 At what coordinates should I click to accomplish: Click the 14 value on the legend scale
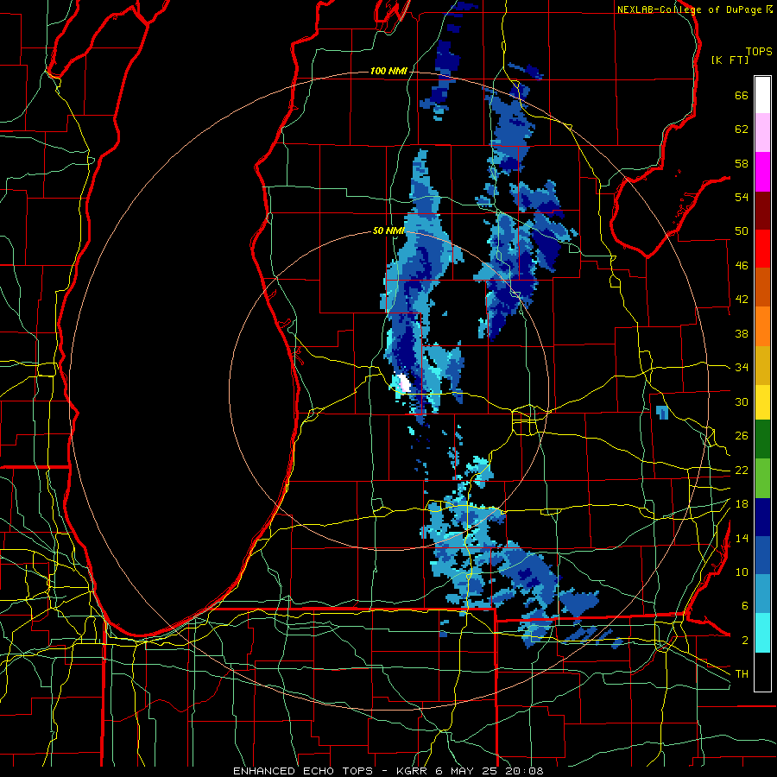(x=742, y=538)
